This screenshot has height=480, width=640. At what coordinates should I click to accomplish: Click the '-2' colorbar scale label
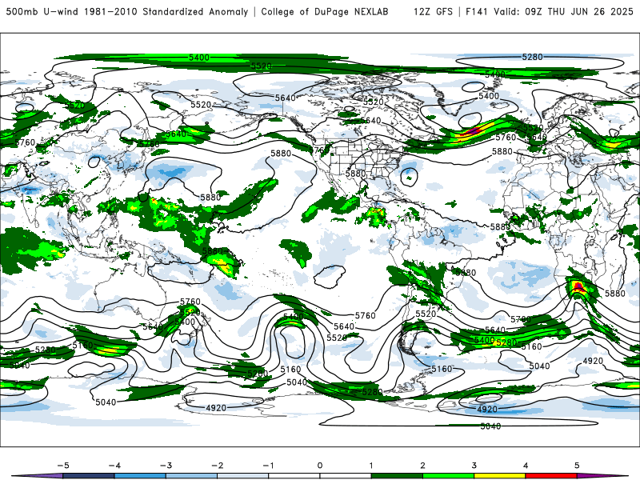click(217, 466)
